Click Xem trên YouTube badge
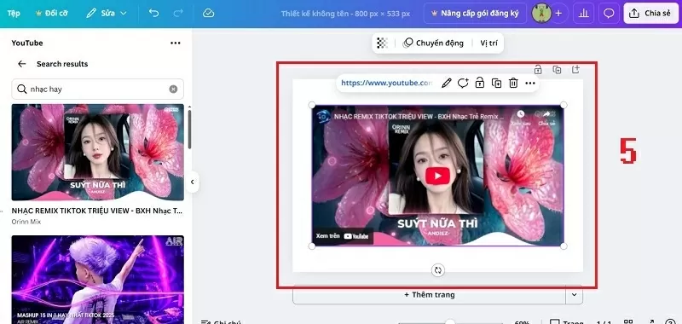The image size is (682, 324). (343, 236)
